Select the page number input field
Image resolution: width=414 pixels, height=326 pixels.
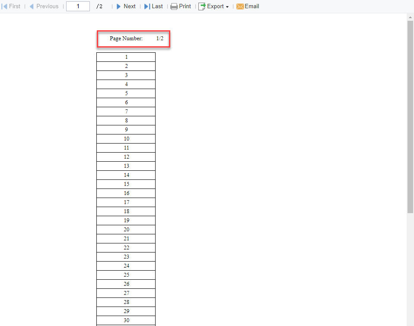pos(78,6)
